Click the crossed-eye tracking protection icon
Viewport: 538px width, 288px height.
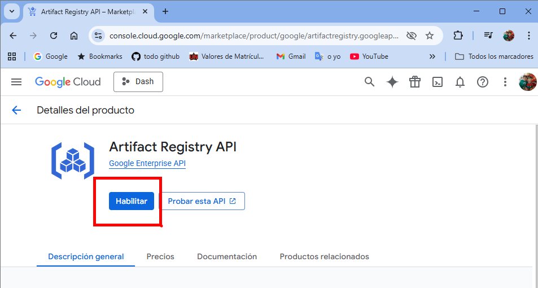[412, 36]
